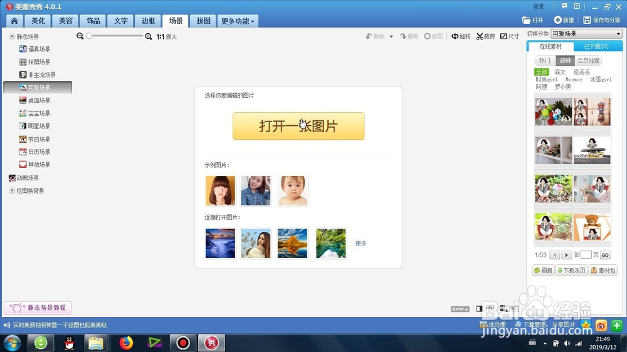This screenshot has height=352, width=627.
Task: Click the 打开 folder icon button
Action: tap(532, 20)
